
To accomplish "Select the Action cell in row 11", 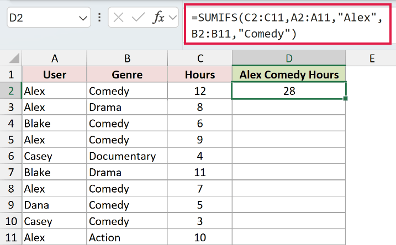I will coord(127,237).
